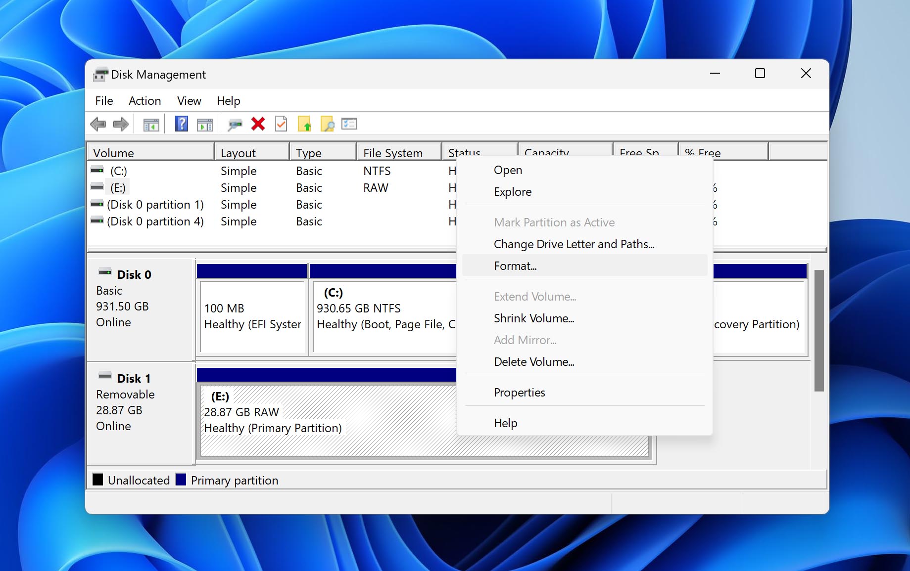
Task: Click drive icon beside (E:) volume row
Action: [97, 187]
